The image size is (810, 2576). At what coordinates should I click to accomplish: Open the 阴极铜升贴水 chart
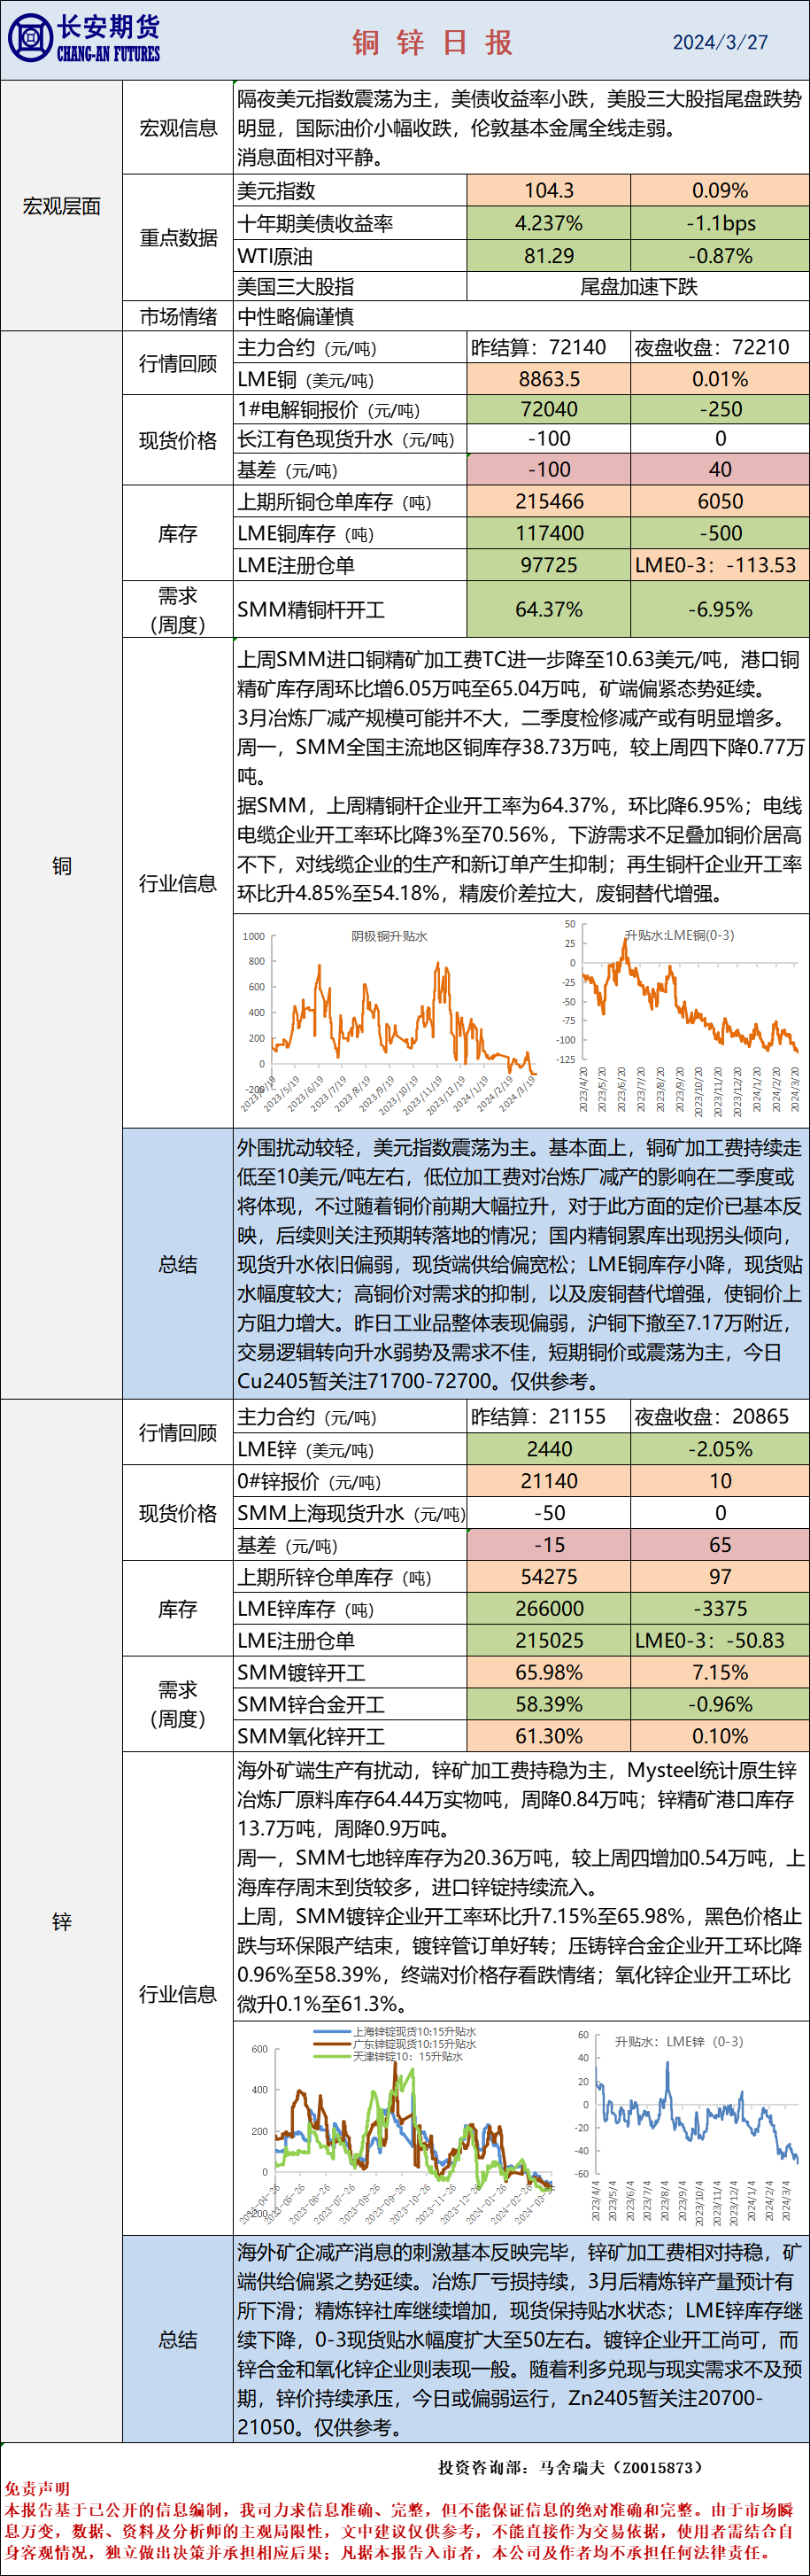coord(390,1018)
